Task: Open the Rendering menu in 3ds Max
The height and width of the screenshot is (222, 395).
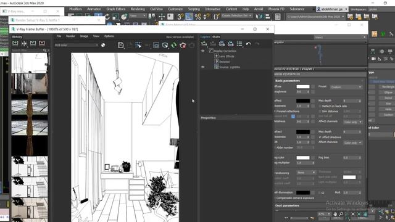Action: pyautogui.click(x=138, y=9)
